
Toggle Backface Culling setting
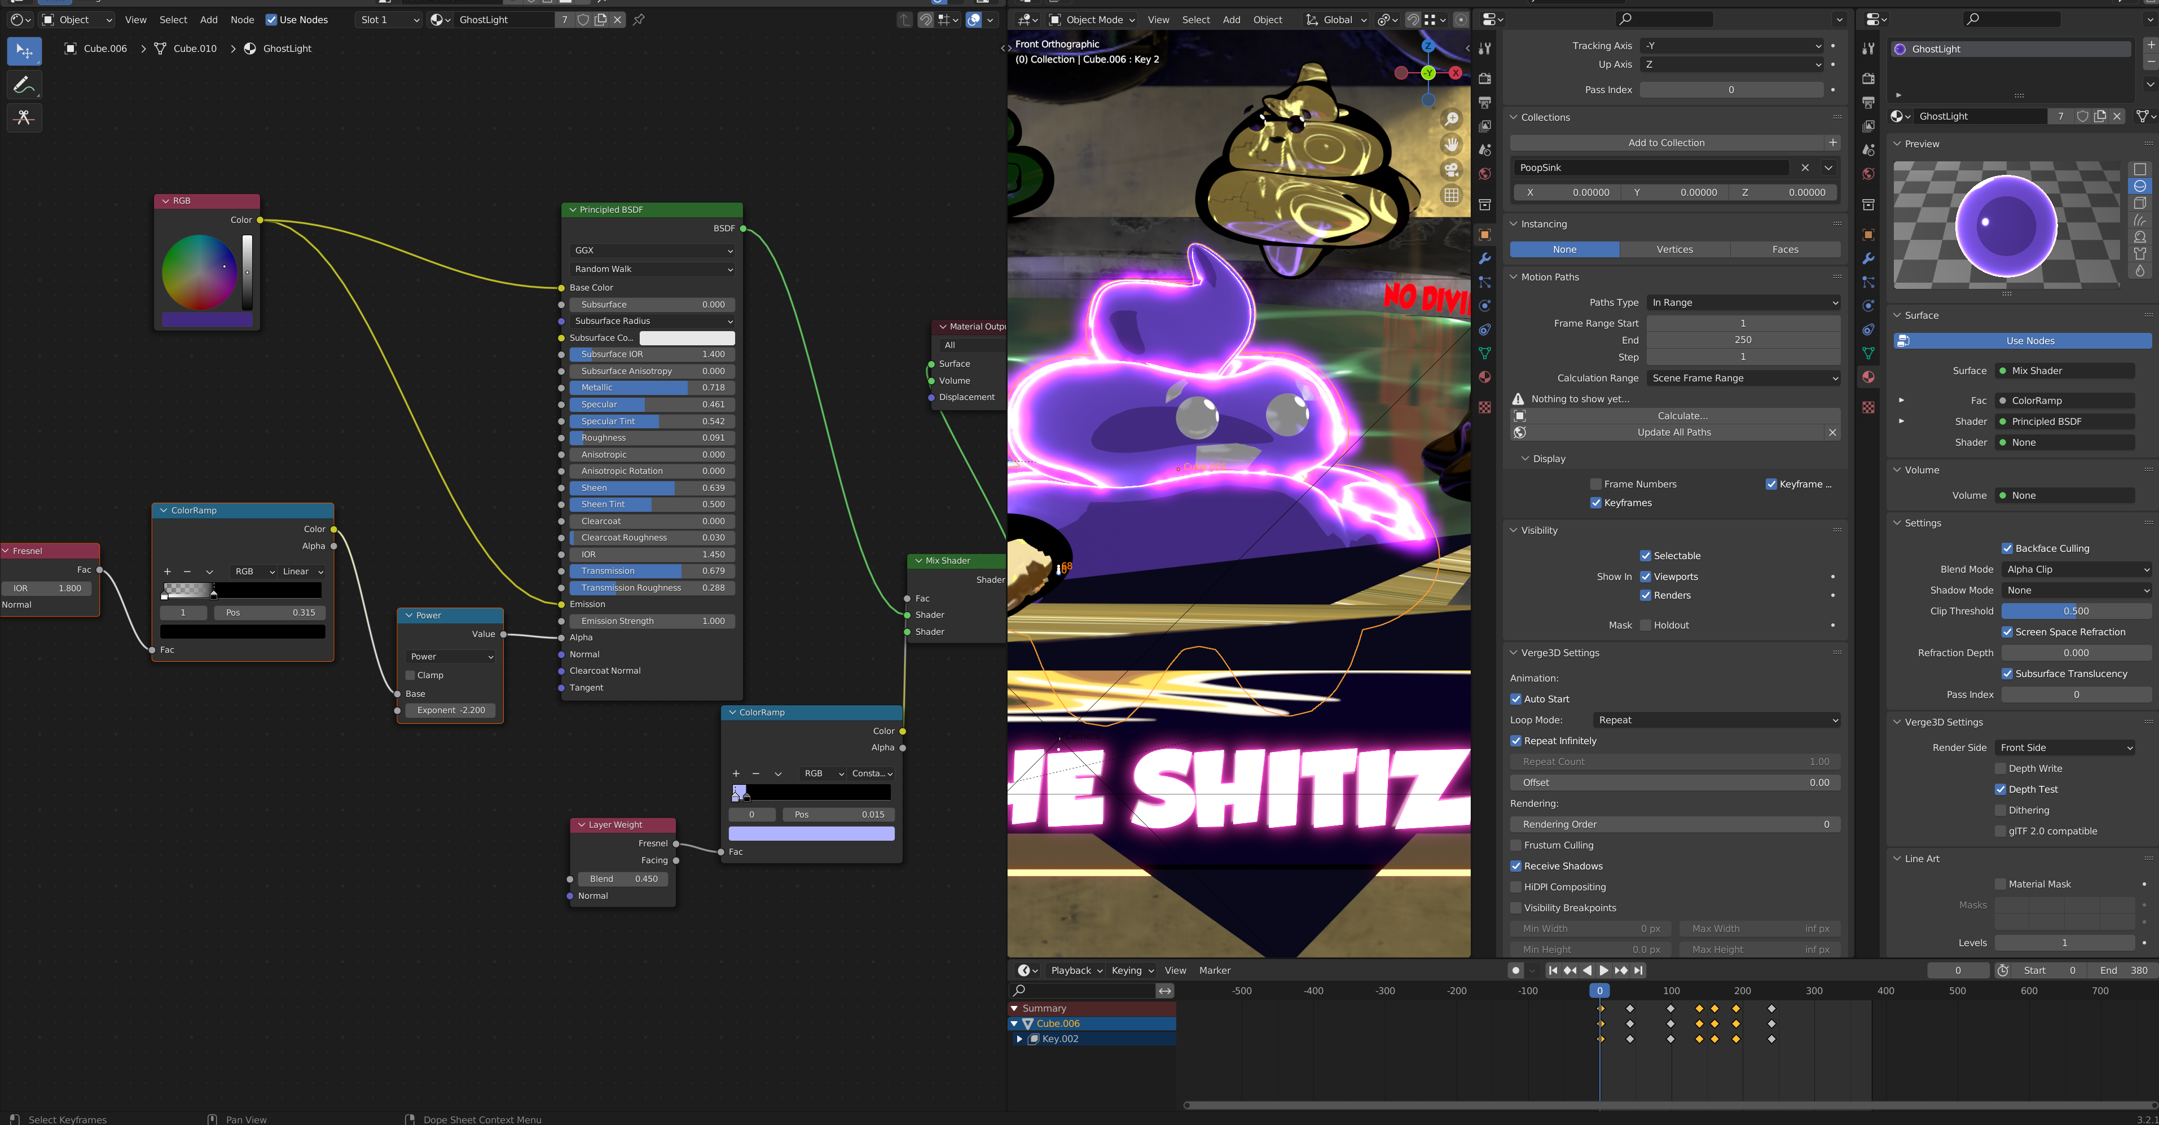(2007, 548)
